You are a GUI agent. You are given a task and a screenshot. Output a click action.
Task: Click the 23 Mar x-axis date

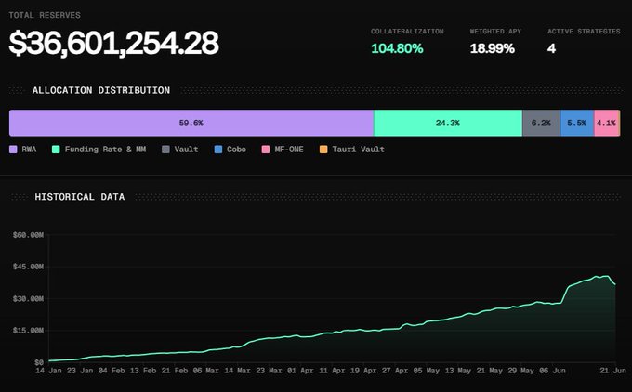pos(269,371)
